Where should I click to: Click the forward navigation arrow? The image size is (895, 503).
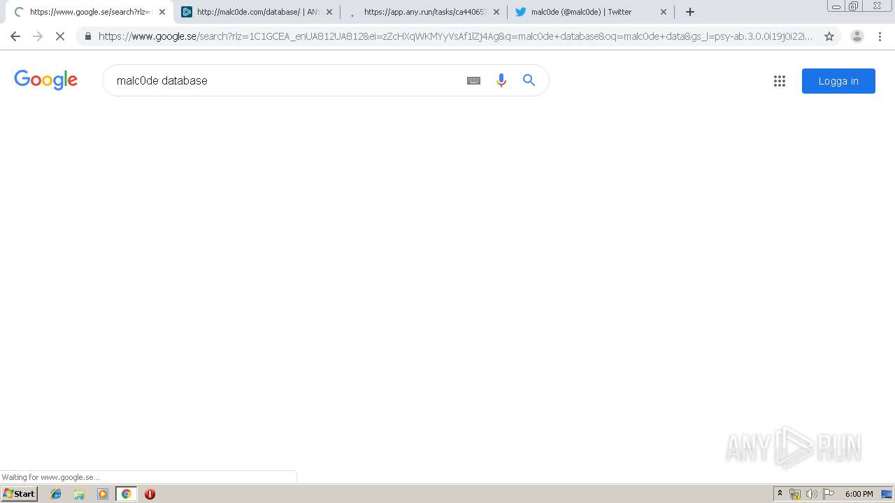coord(38,36)
